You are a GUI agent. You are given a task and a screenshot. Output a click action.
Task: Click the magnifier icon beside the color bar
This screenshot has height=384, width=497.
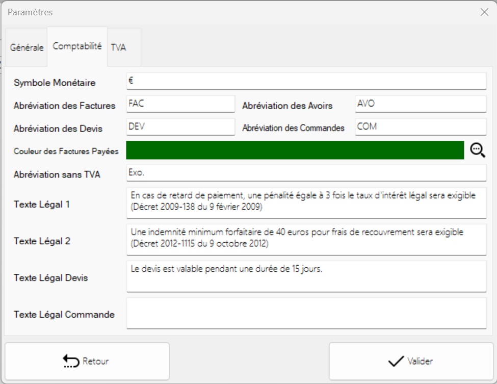click(x=477, y=150)
